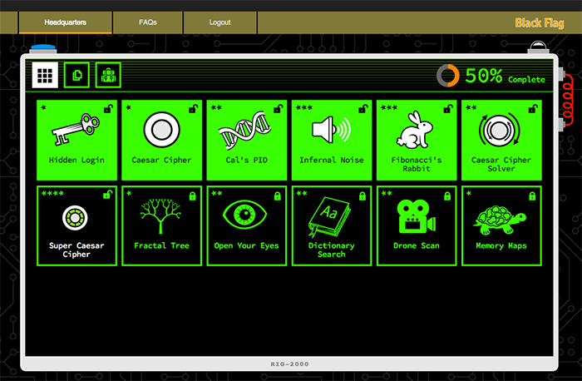Image resolution: width=582 pixels, height=381 pixels.
Task: Click the Black Flag logo
Action: click(540, 23)
